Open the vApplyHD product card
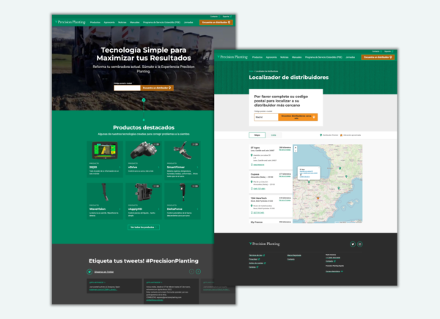The height and width of the screenshot is (319, 440). tap(144, 200)
